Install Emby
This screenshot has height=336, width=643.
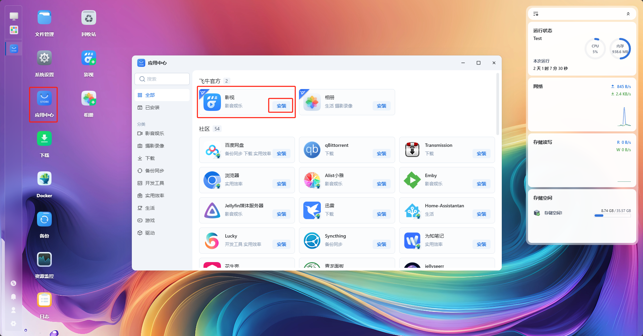[x=482, y=184]
